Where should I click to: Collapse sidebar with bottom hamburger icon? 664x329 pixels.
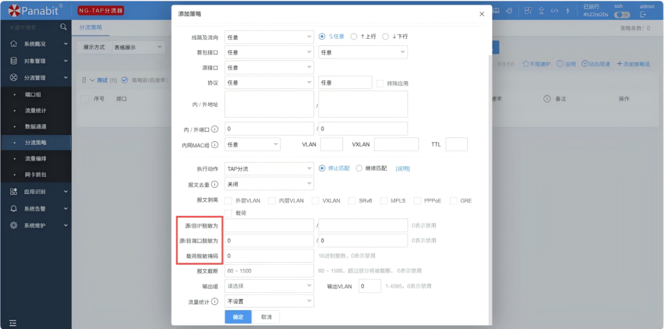(x=13, y=323)
